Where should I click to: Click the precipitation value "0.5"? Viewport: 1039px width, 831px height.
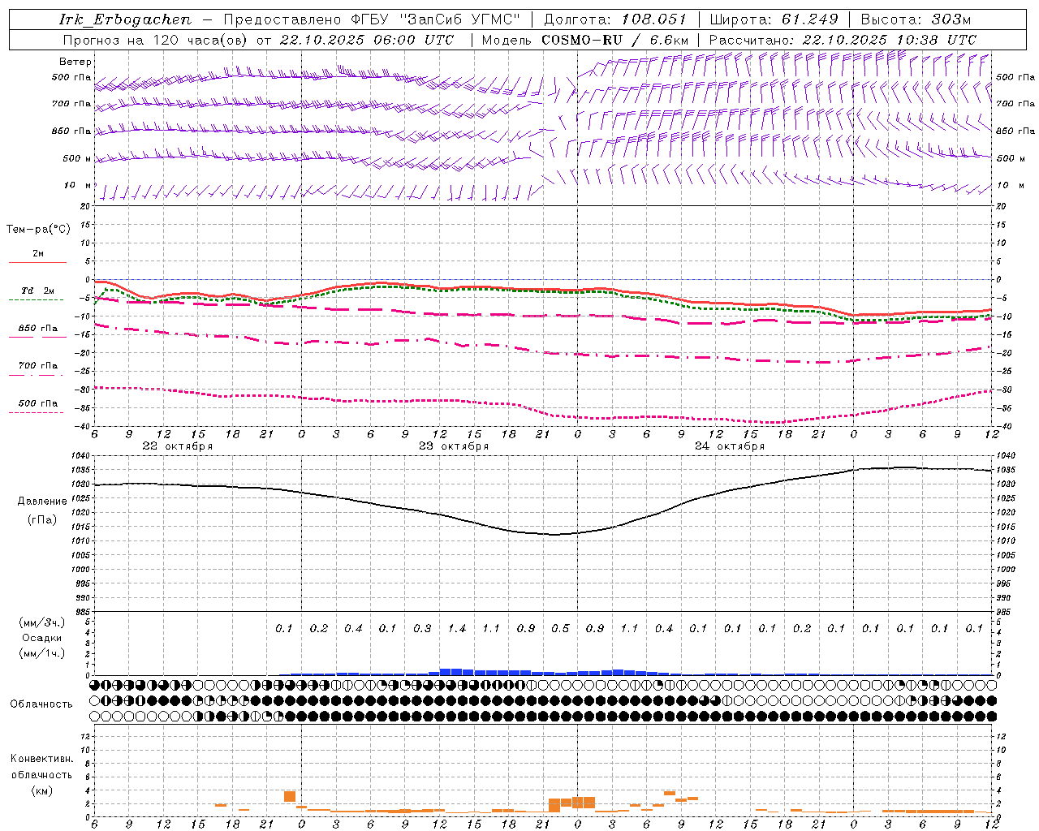coord(560,629)
